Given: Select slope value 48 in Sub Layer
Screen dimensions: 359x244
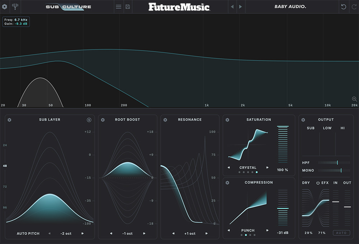Looking at the screenshot, I should pyautogui.click(x=5, y=166).
